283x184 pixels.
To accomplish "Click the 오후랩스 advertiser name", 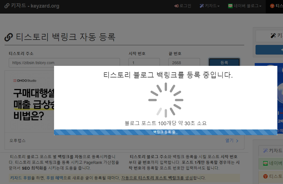I will (x=18, y=140).
